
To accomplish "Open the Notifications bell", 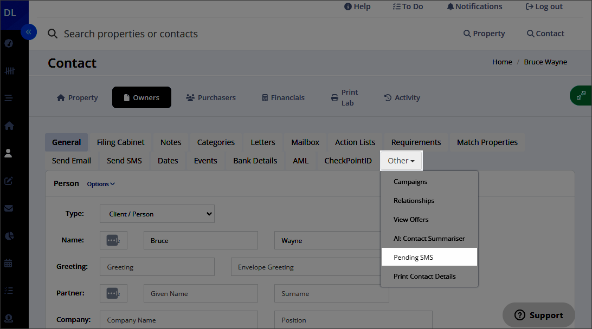I will 474,6.
